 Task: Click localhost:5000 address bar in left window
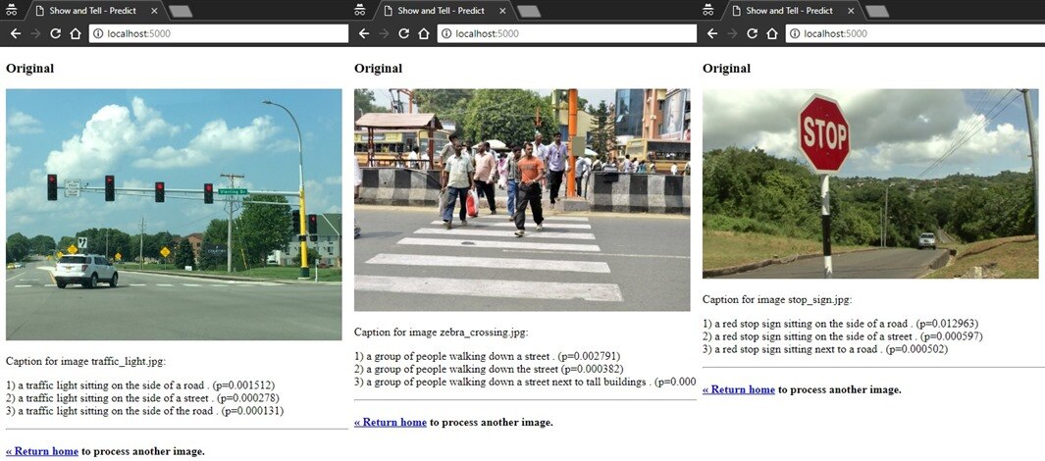(219, 33)
